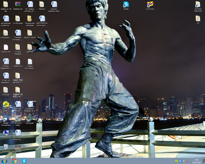The image size is (205, 164).
Task: Launch Google Chrome from the taskbar
Action: [14, 161]
